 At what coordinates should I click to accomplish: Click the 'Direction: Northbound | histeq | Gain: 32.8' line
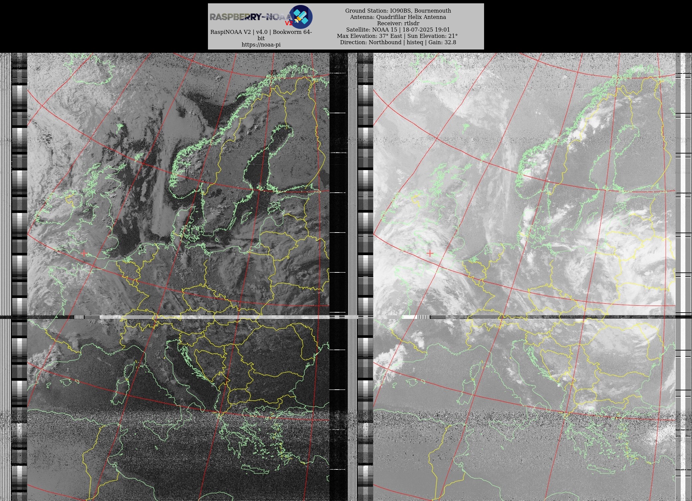[x=398, y=43]
